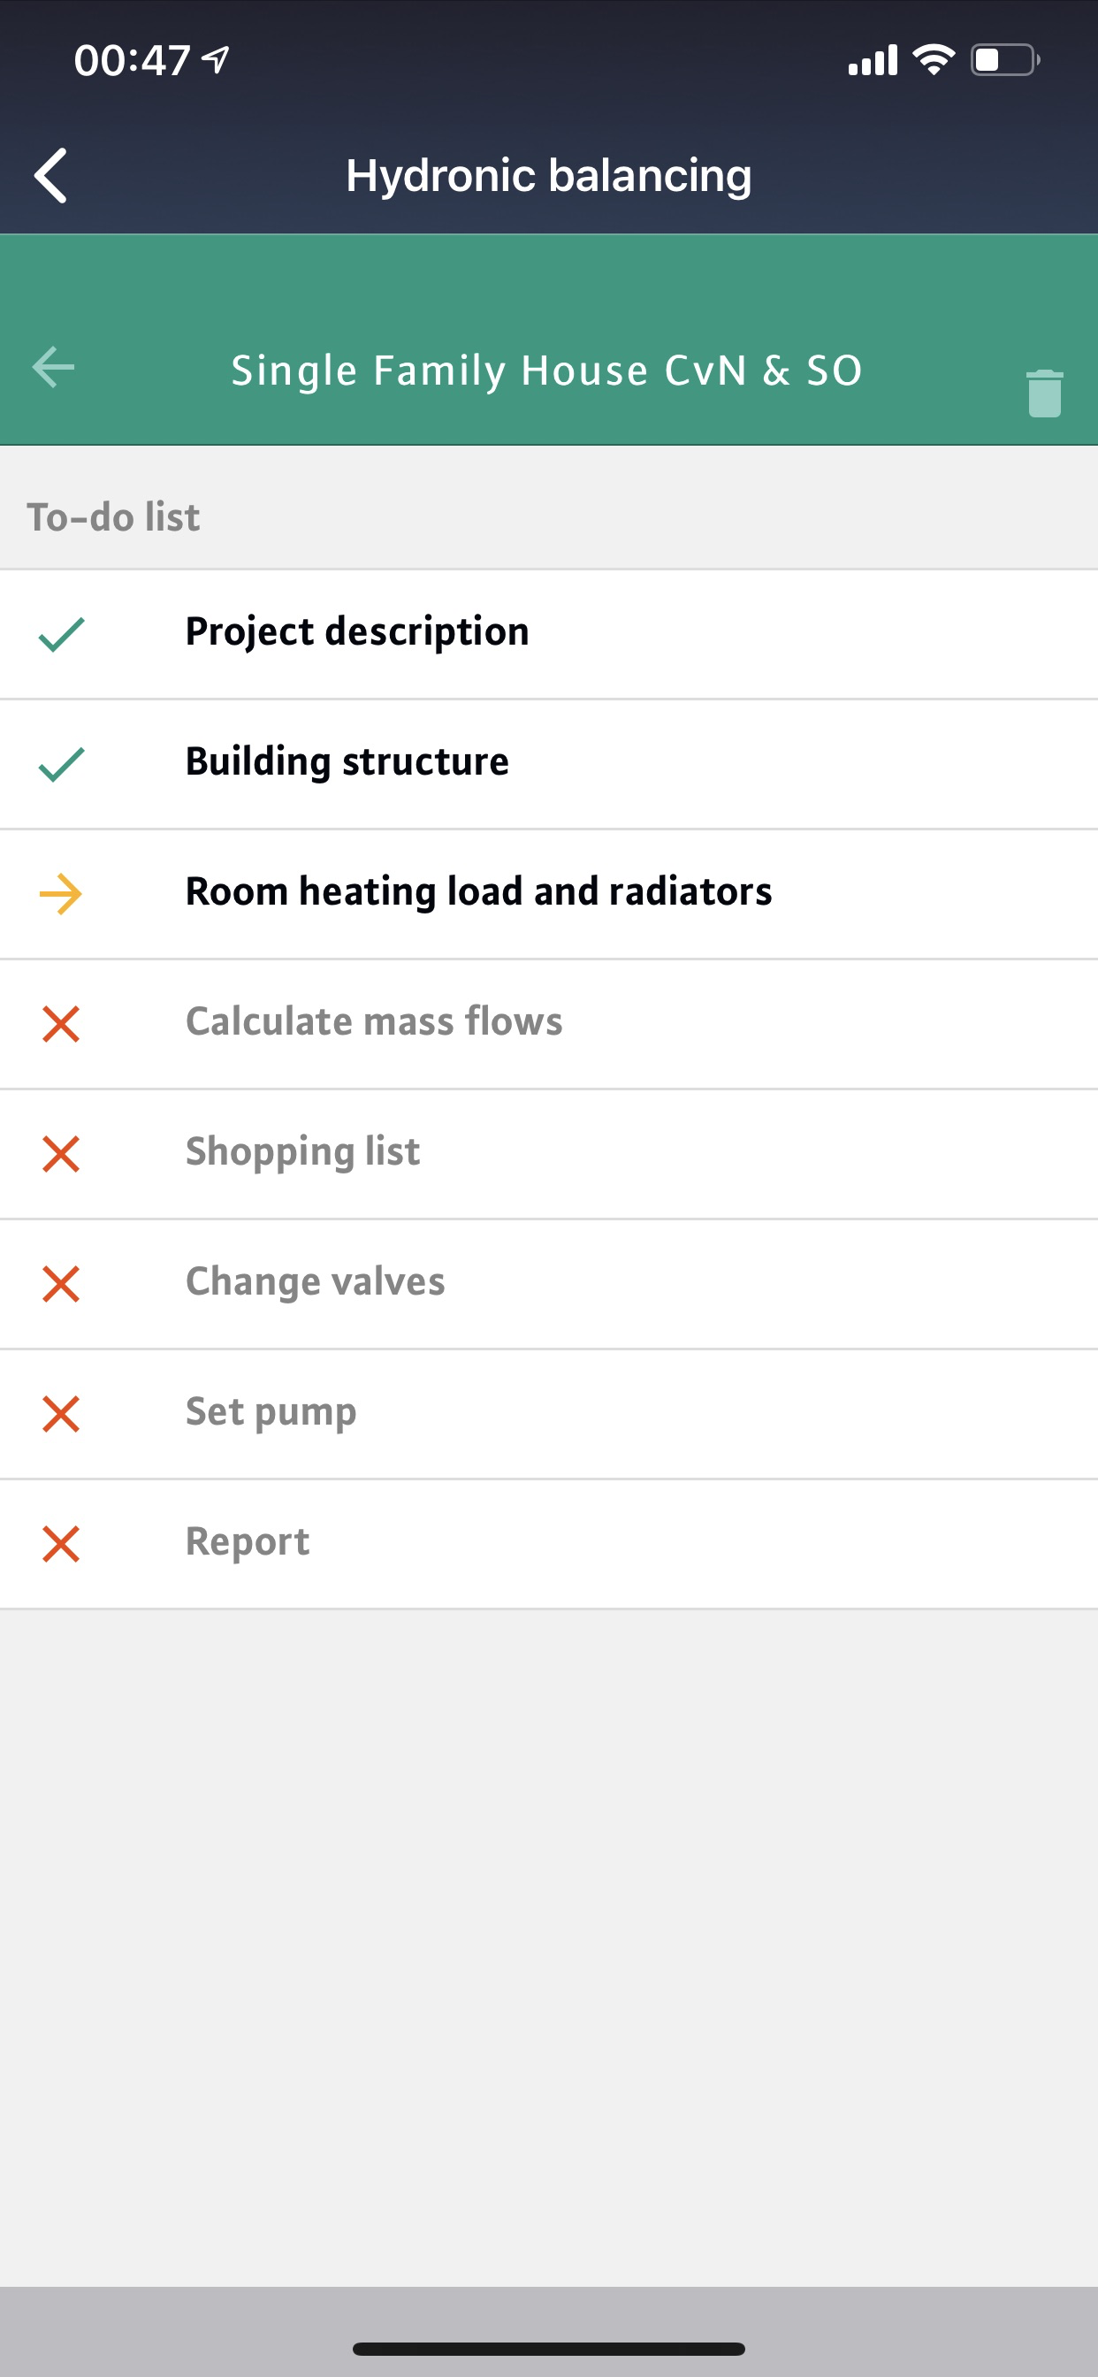Select the Change valves entry
Image resolution: width=1098 pixels, height=2377 pixels.
click(315, 1282)
